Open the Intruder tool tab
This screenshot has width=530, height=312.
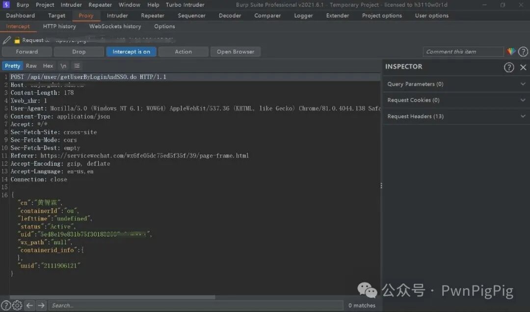click(117, 16)
